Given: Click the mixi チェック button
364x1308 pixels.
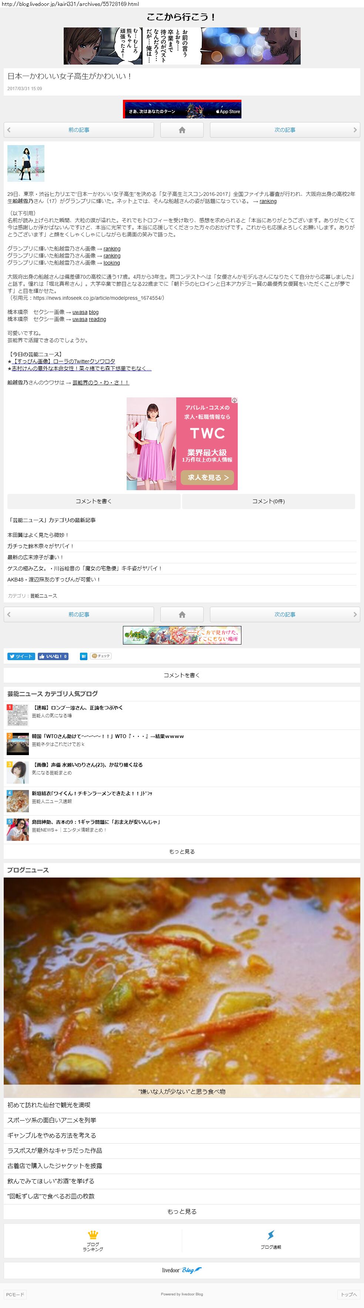Looking at the screenshot, I should point(100,656).
